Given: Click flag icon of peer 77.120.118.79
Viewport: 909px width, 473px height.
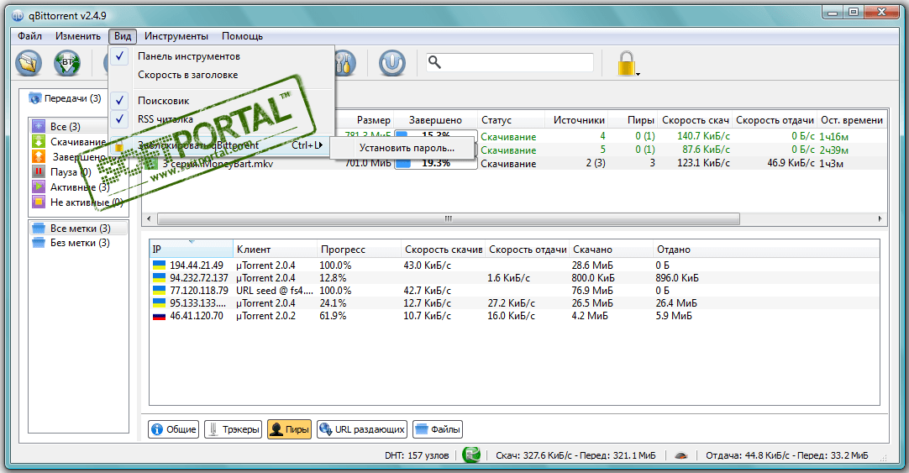Looking at the screenshot, I should click(159, 291).
